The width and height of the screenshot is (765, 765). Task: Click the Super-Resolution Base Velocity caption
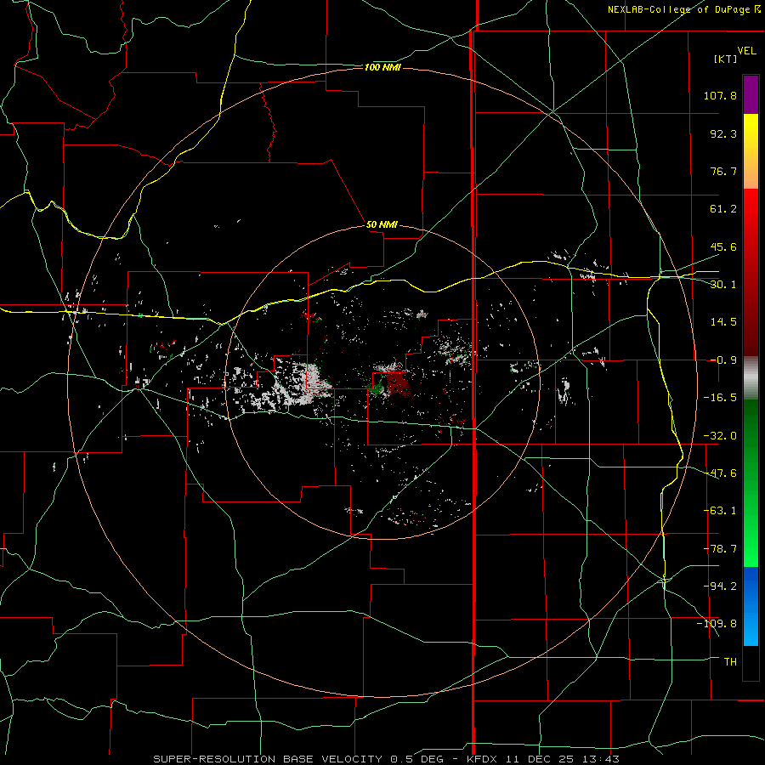click(x=386, y=759)
